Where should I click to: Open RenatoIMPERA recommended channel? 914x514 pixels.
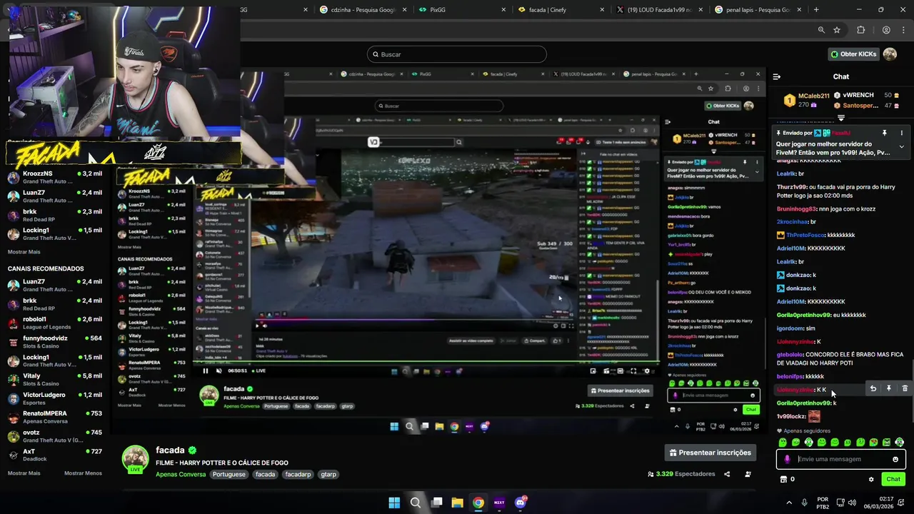click(x=55, y=417)
